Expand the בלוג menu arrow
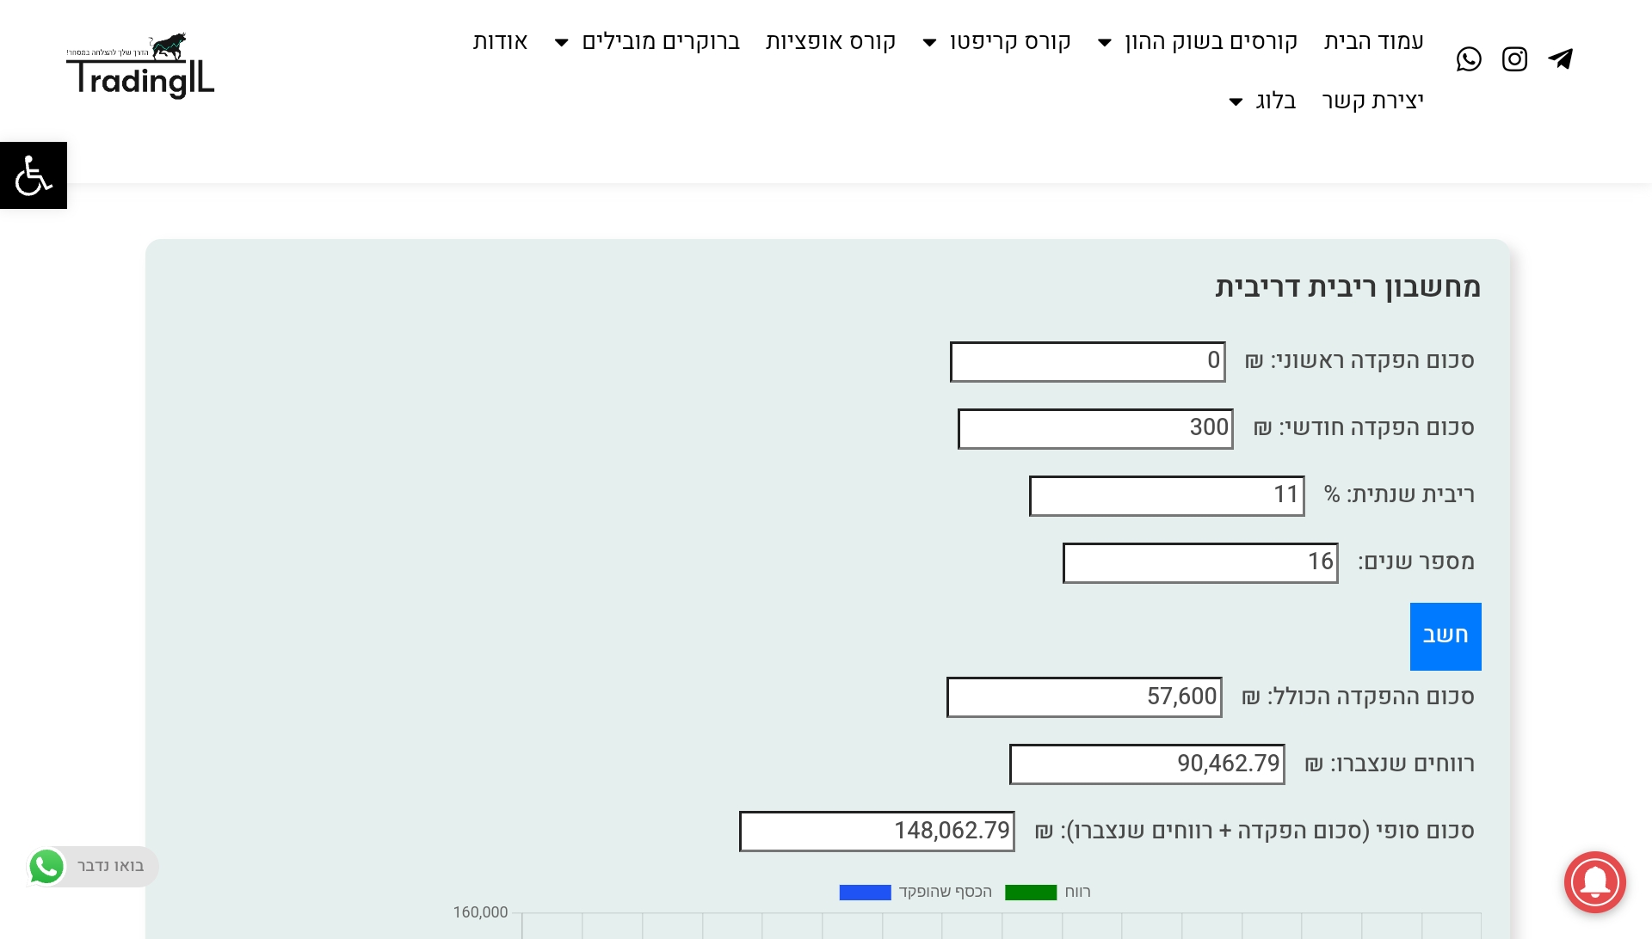The image size is (1652, 939). 1236,101
